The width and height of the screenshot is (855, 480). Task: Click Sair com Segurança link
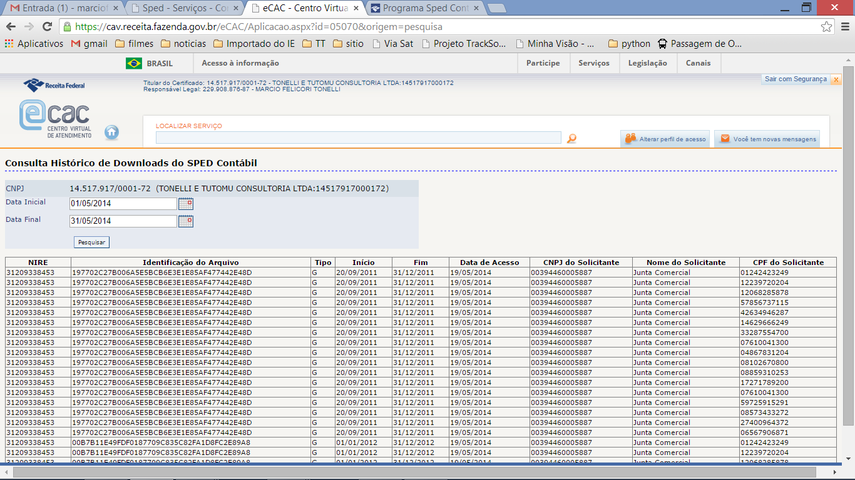tap(796, 79)
